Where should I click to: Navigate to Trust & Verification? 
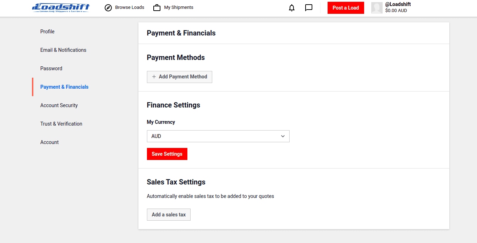pos(61,124)
